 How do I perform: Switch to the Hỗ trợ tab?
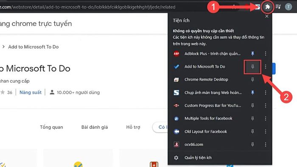[x=133, y=127]
